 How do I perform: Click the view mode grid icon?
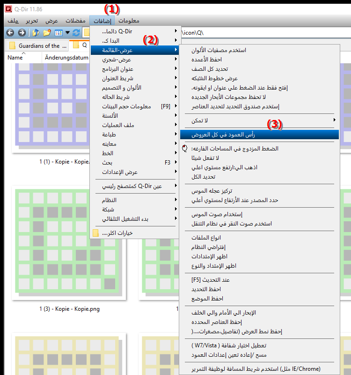(58, 33)
